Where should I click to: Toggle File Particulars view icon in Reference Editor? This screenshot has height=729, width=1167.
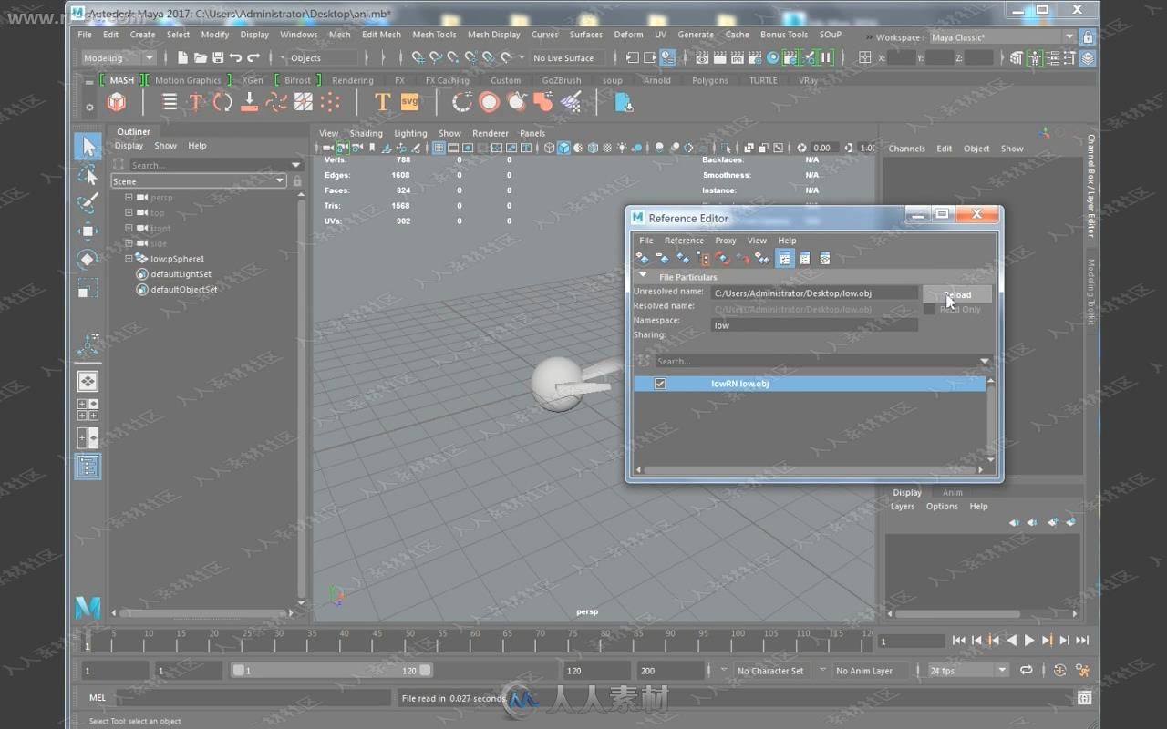pos(784,259)
